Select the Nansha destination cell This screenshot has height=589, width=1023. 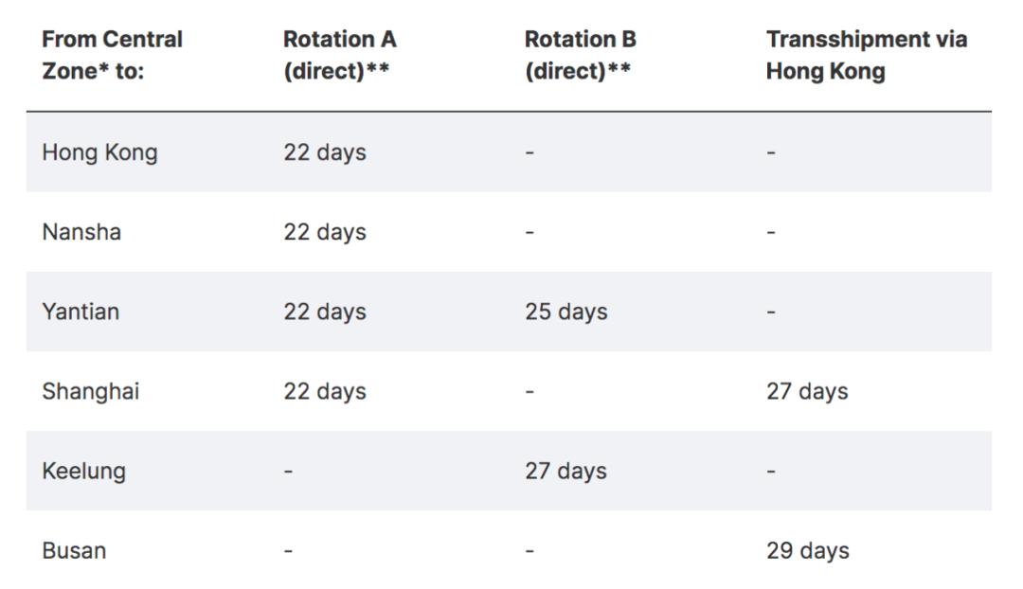(81, 232)
